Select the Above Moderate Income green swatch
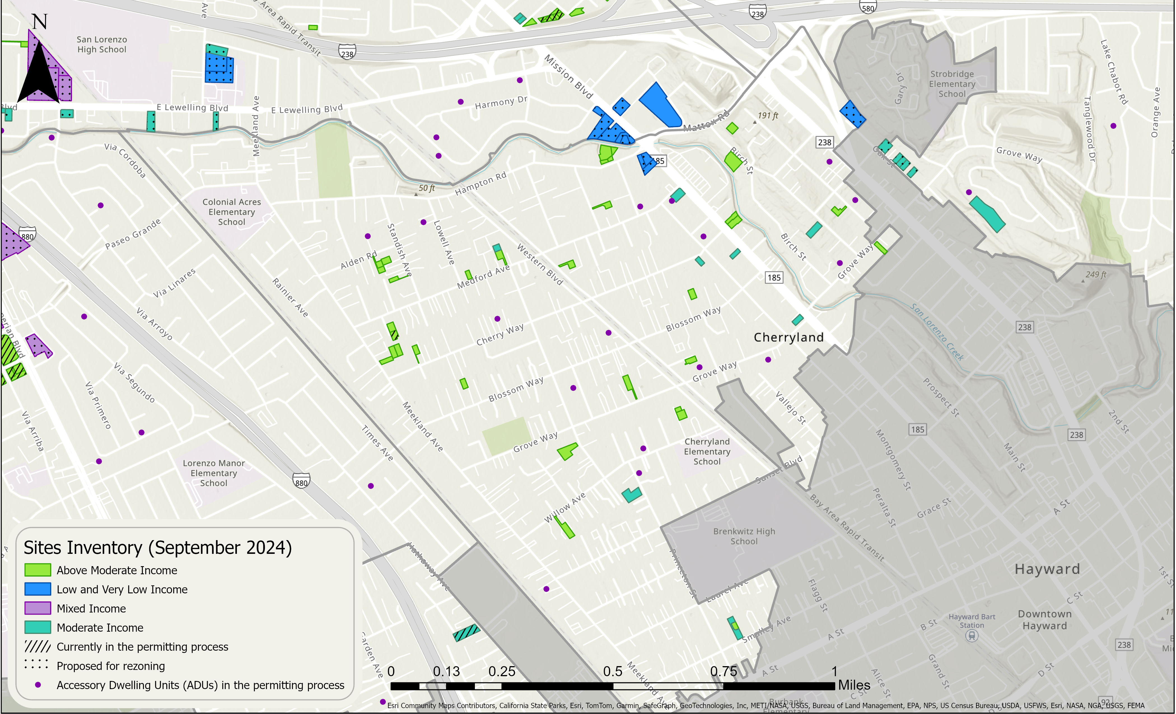The width and height of the screenshot is (1176, 714). 38,570
